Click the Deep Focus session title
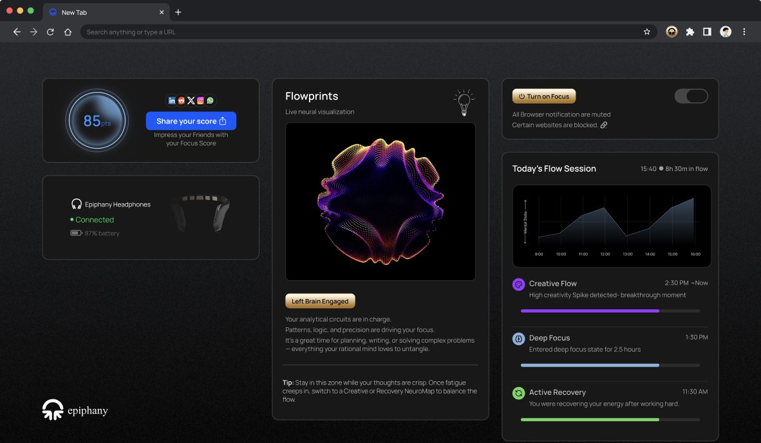 point(549,338)
